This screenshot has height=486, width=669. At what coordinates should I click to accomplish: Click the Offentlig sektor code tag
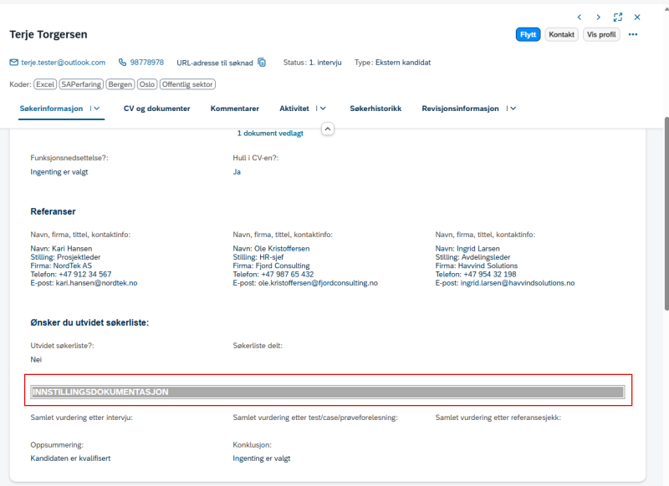coord(187,84)
